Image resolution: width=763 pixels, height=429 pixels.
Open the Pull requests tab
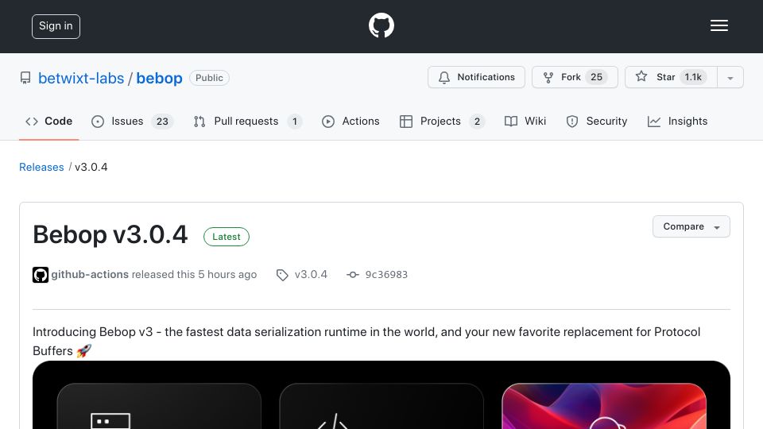point(248,121)
